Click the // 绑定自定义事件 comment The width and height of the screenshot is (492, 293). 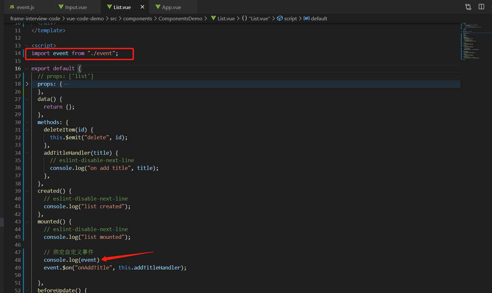(x=69, y=252)
